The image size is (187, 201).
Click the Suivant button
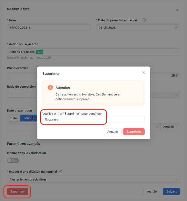[x=171, y=191]
